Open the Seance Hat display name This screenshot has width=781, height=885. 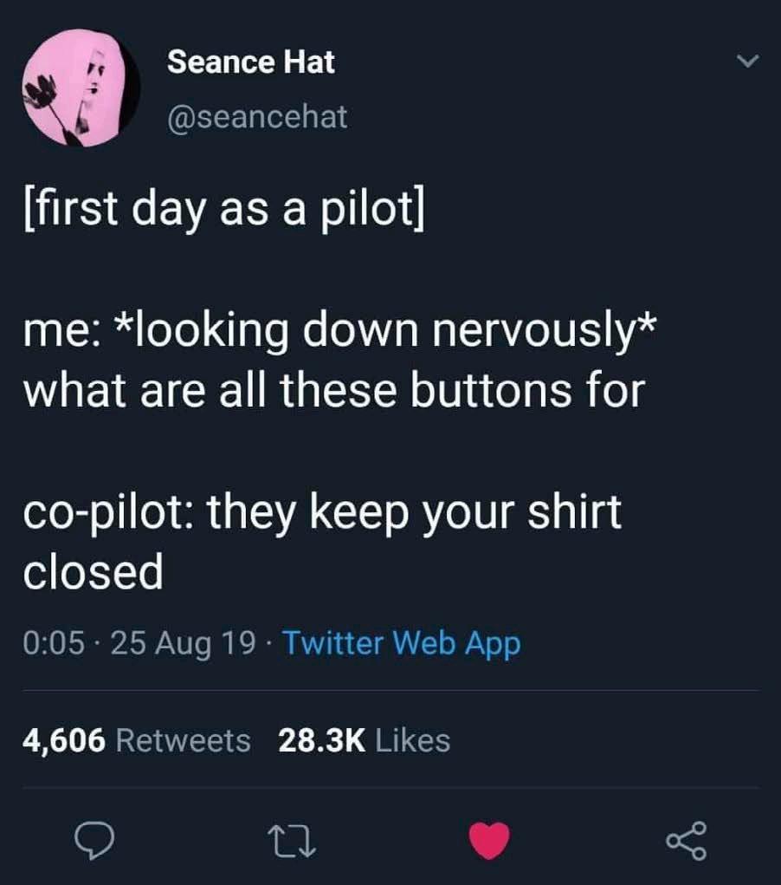point(251,62)
